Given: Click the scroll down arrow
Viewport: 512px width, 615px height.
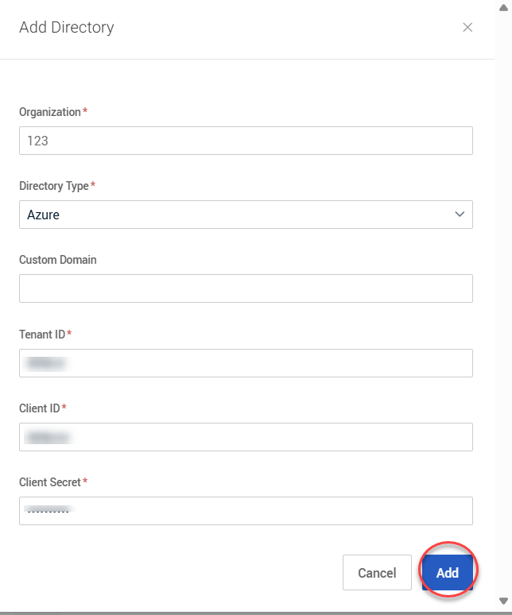Looking at the screenshot, I should coord(502,601).
